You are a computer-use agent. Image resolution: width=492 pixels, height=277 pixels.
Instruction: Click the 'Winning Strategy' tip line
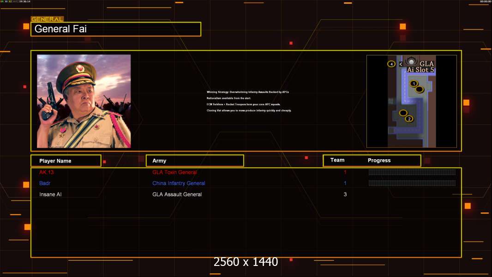(247, 92)
